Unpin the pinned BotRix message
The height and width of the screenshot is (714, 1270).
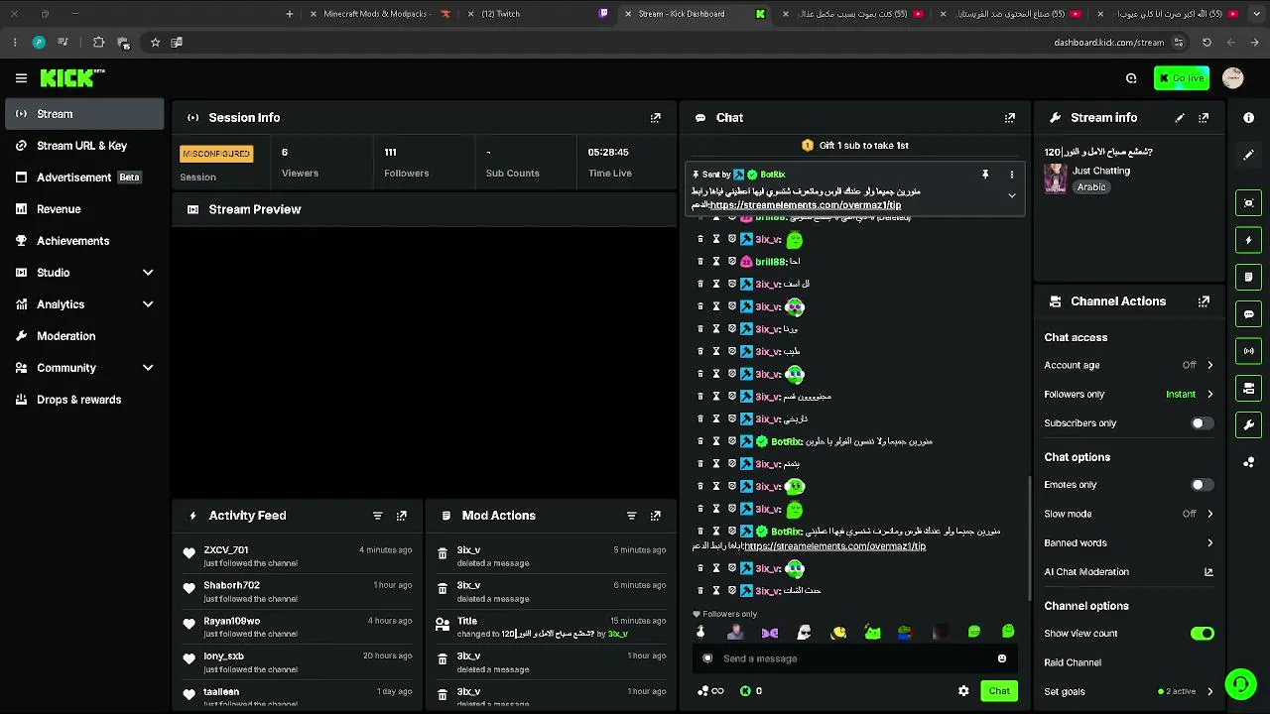coord(985,175)
